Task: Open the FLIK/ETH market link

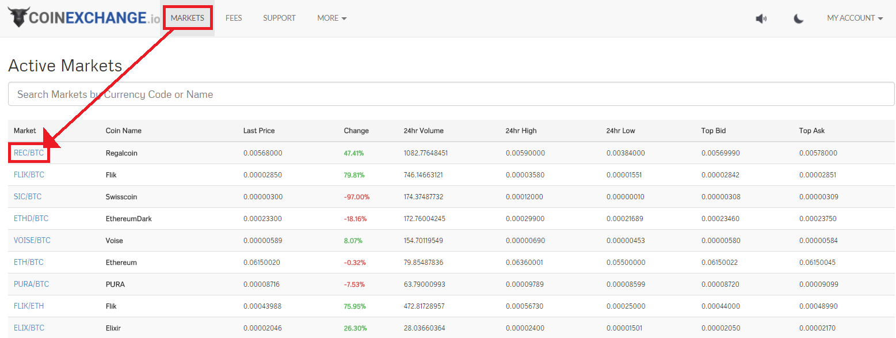Action: point(29,306)
